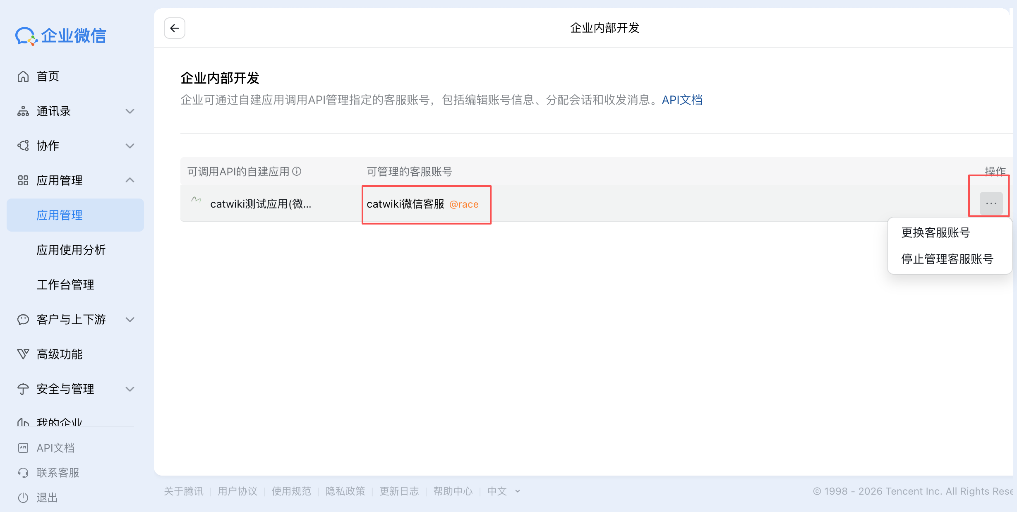Screen dimensions: 1017x512
Task: Click the 联系客服 headset icon
Action: click(23, 473)
